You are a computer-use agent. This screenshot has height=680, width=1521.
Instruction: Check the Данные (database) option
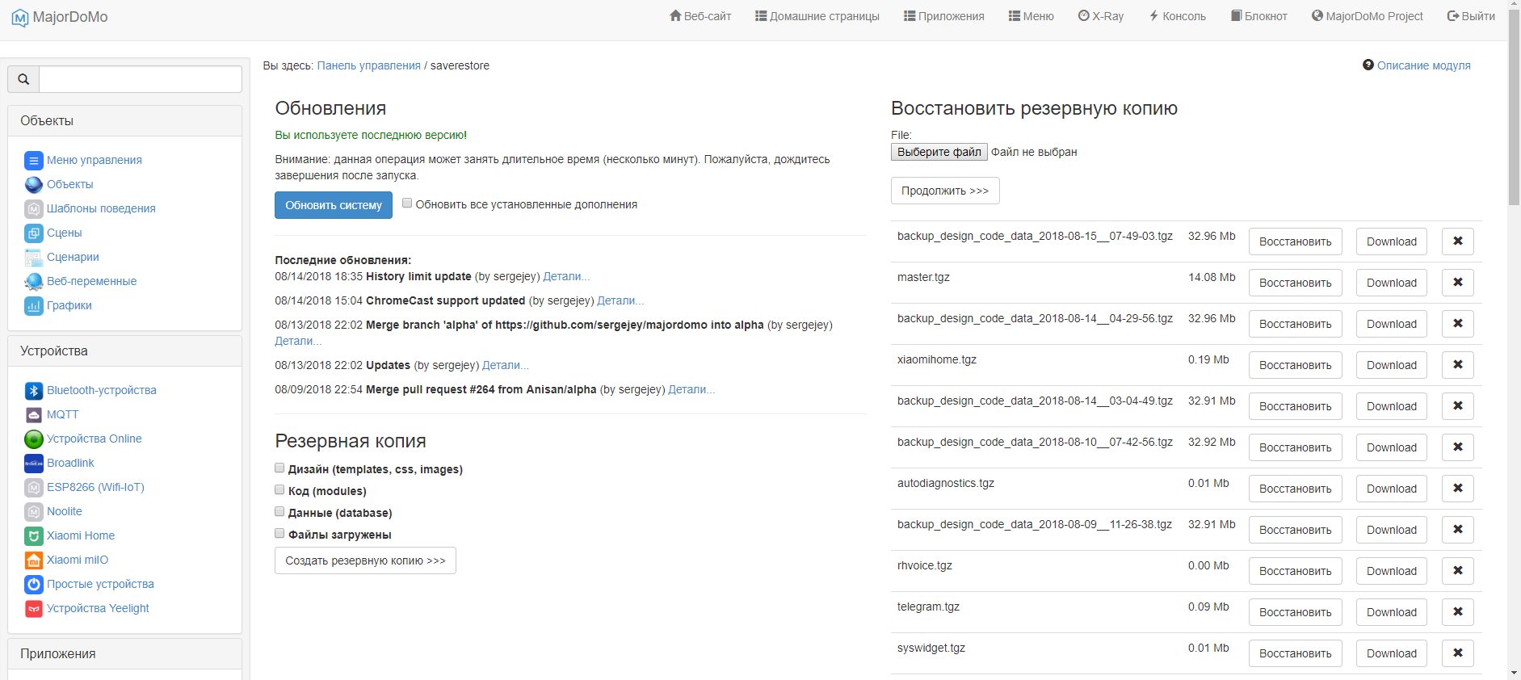(x=279, y=512)
